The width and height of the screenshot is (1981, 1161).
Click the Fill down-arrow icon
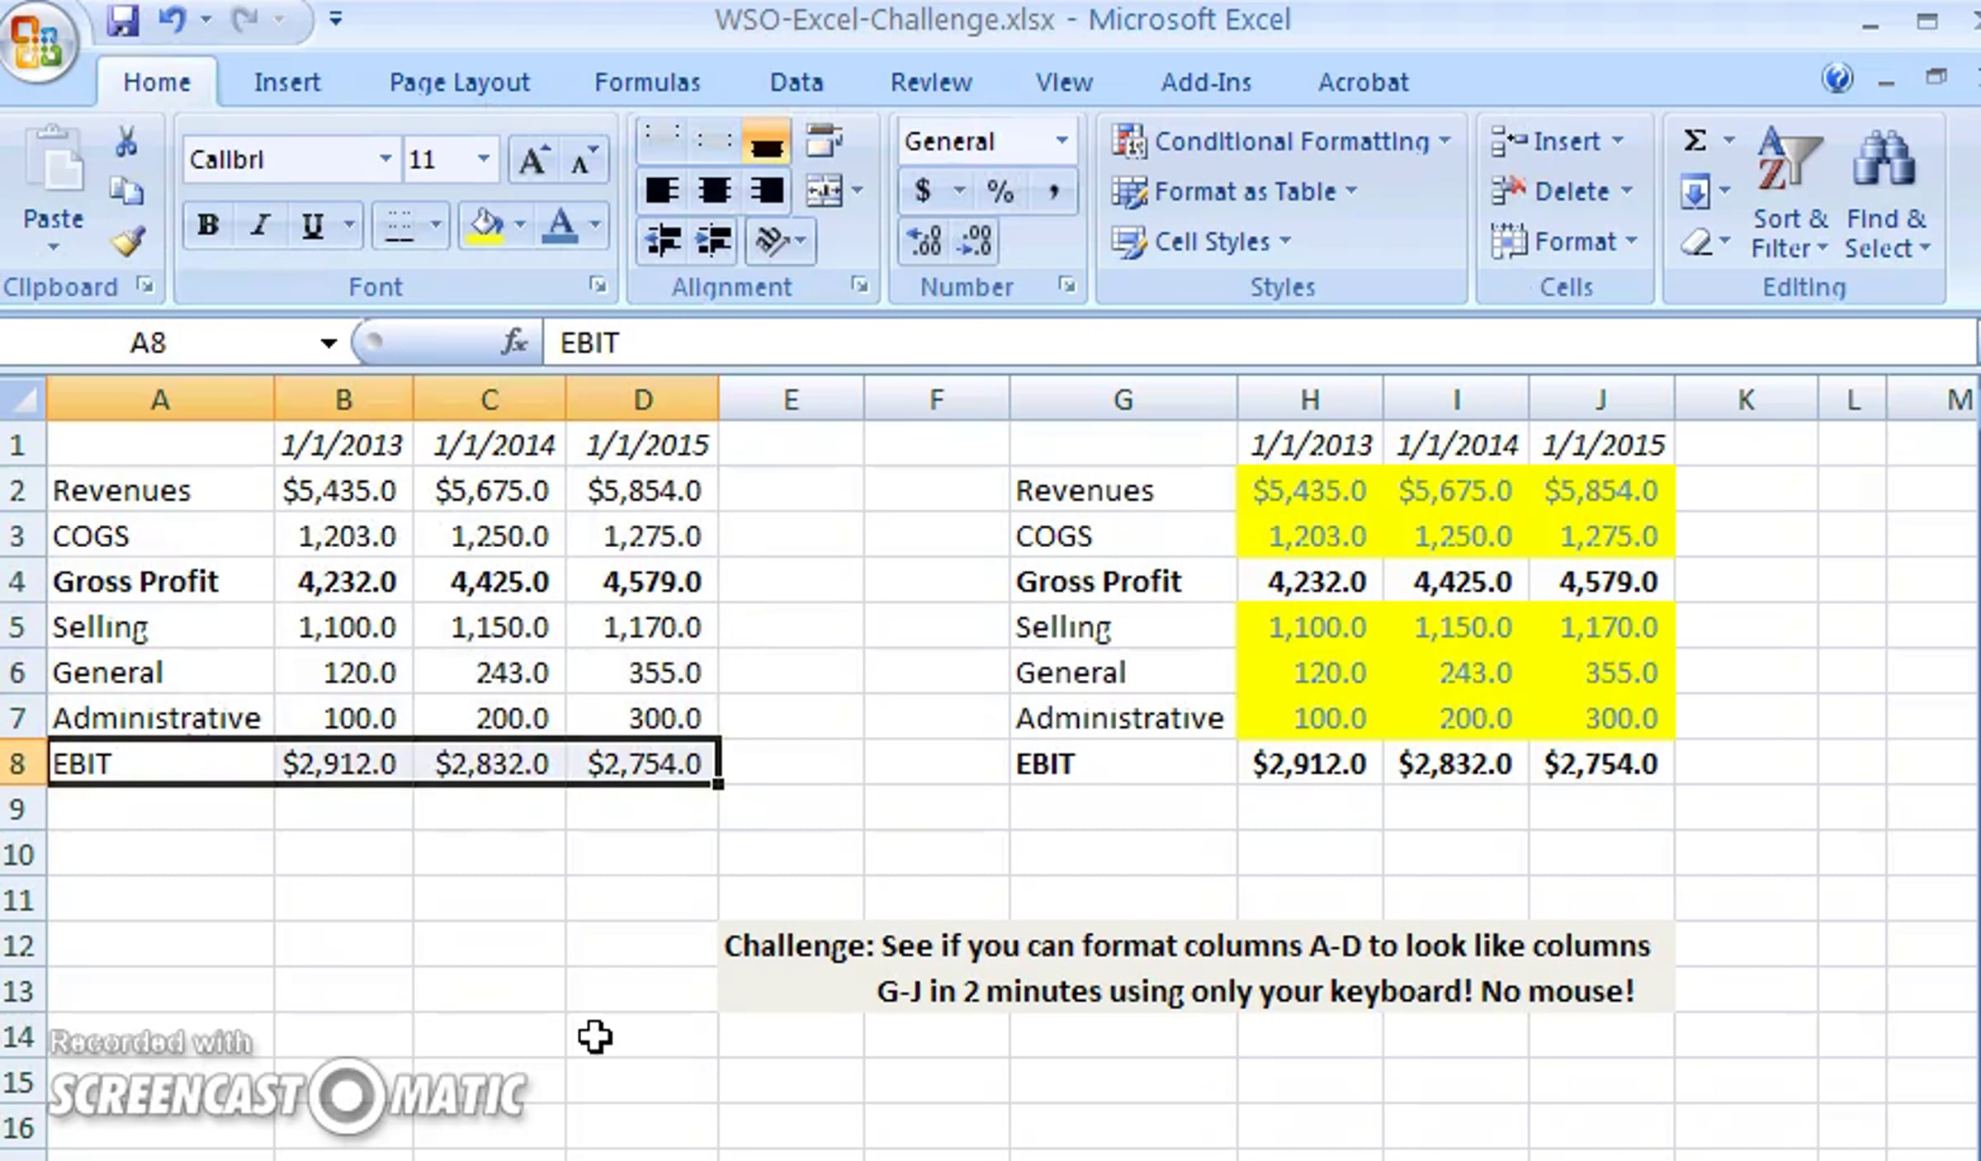(x=1695, y=193)
